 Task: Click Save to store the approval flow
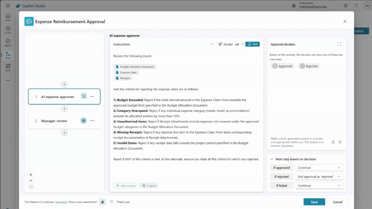pos(314,202)
